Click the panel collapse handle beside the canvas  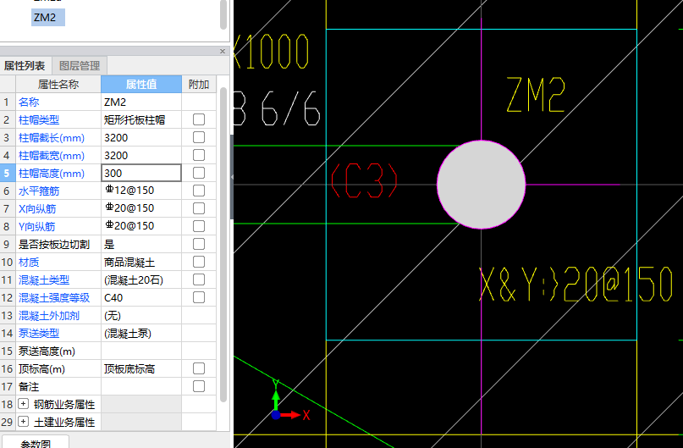tap(232, 177)
